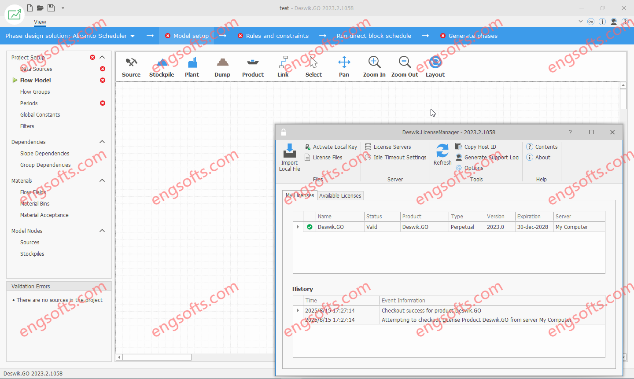Image resolution: width=634 pixels, height=379 pixels.
Task: Collapse the Model Nodes section
Action: click(x=102, y=231)
